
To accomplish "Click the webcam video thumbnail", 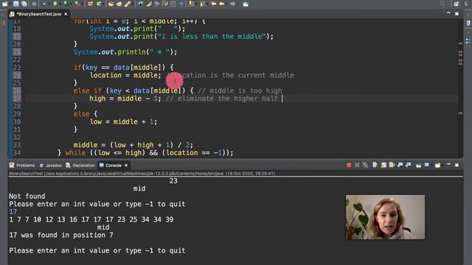I will click(385, 217).
